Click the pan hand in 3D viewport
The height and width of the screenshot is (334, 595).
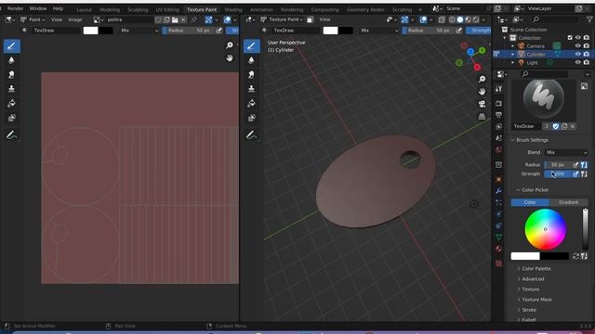[x=482, y=92]
